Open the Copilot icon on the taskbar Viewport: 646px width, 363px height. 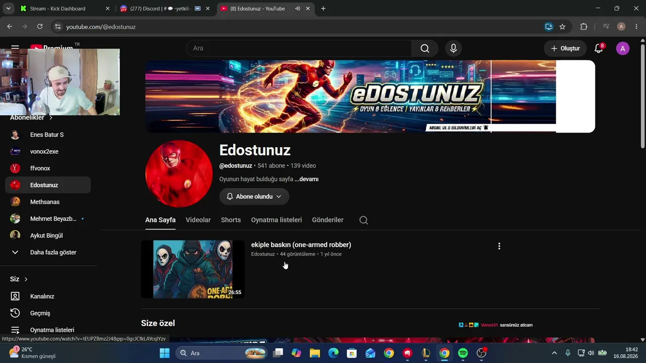pos(296,353)
